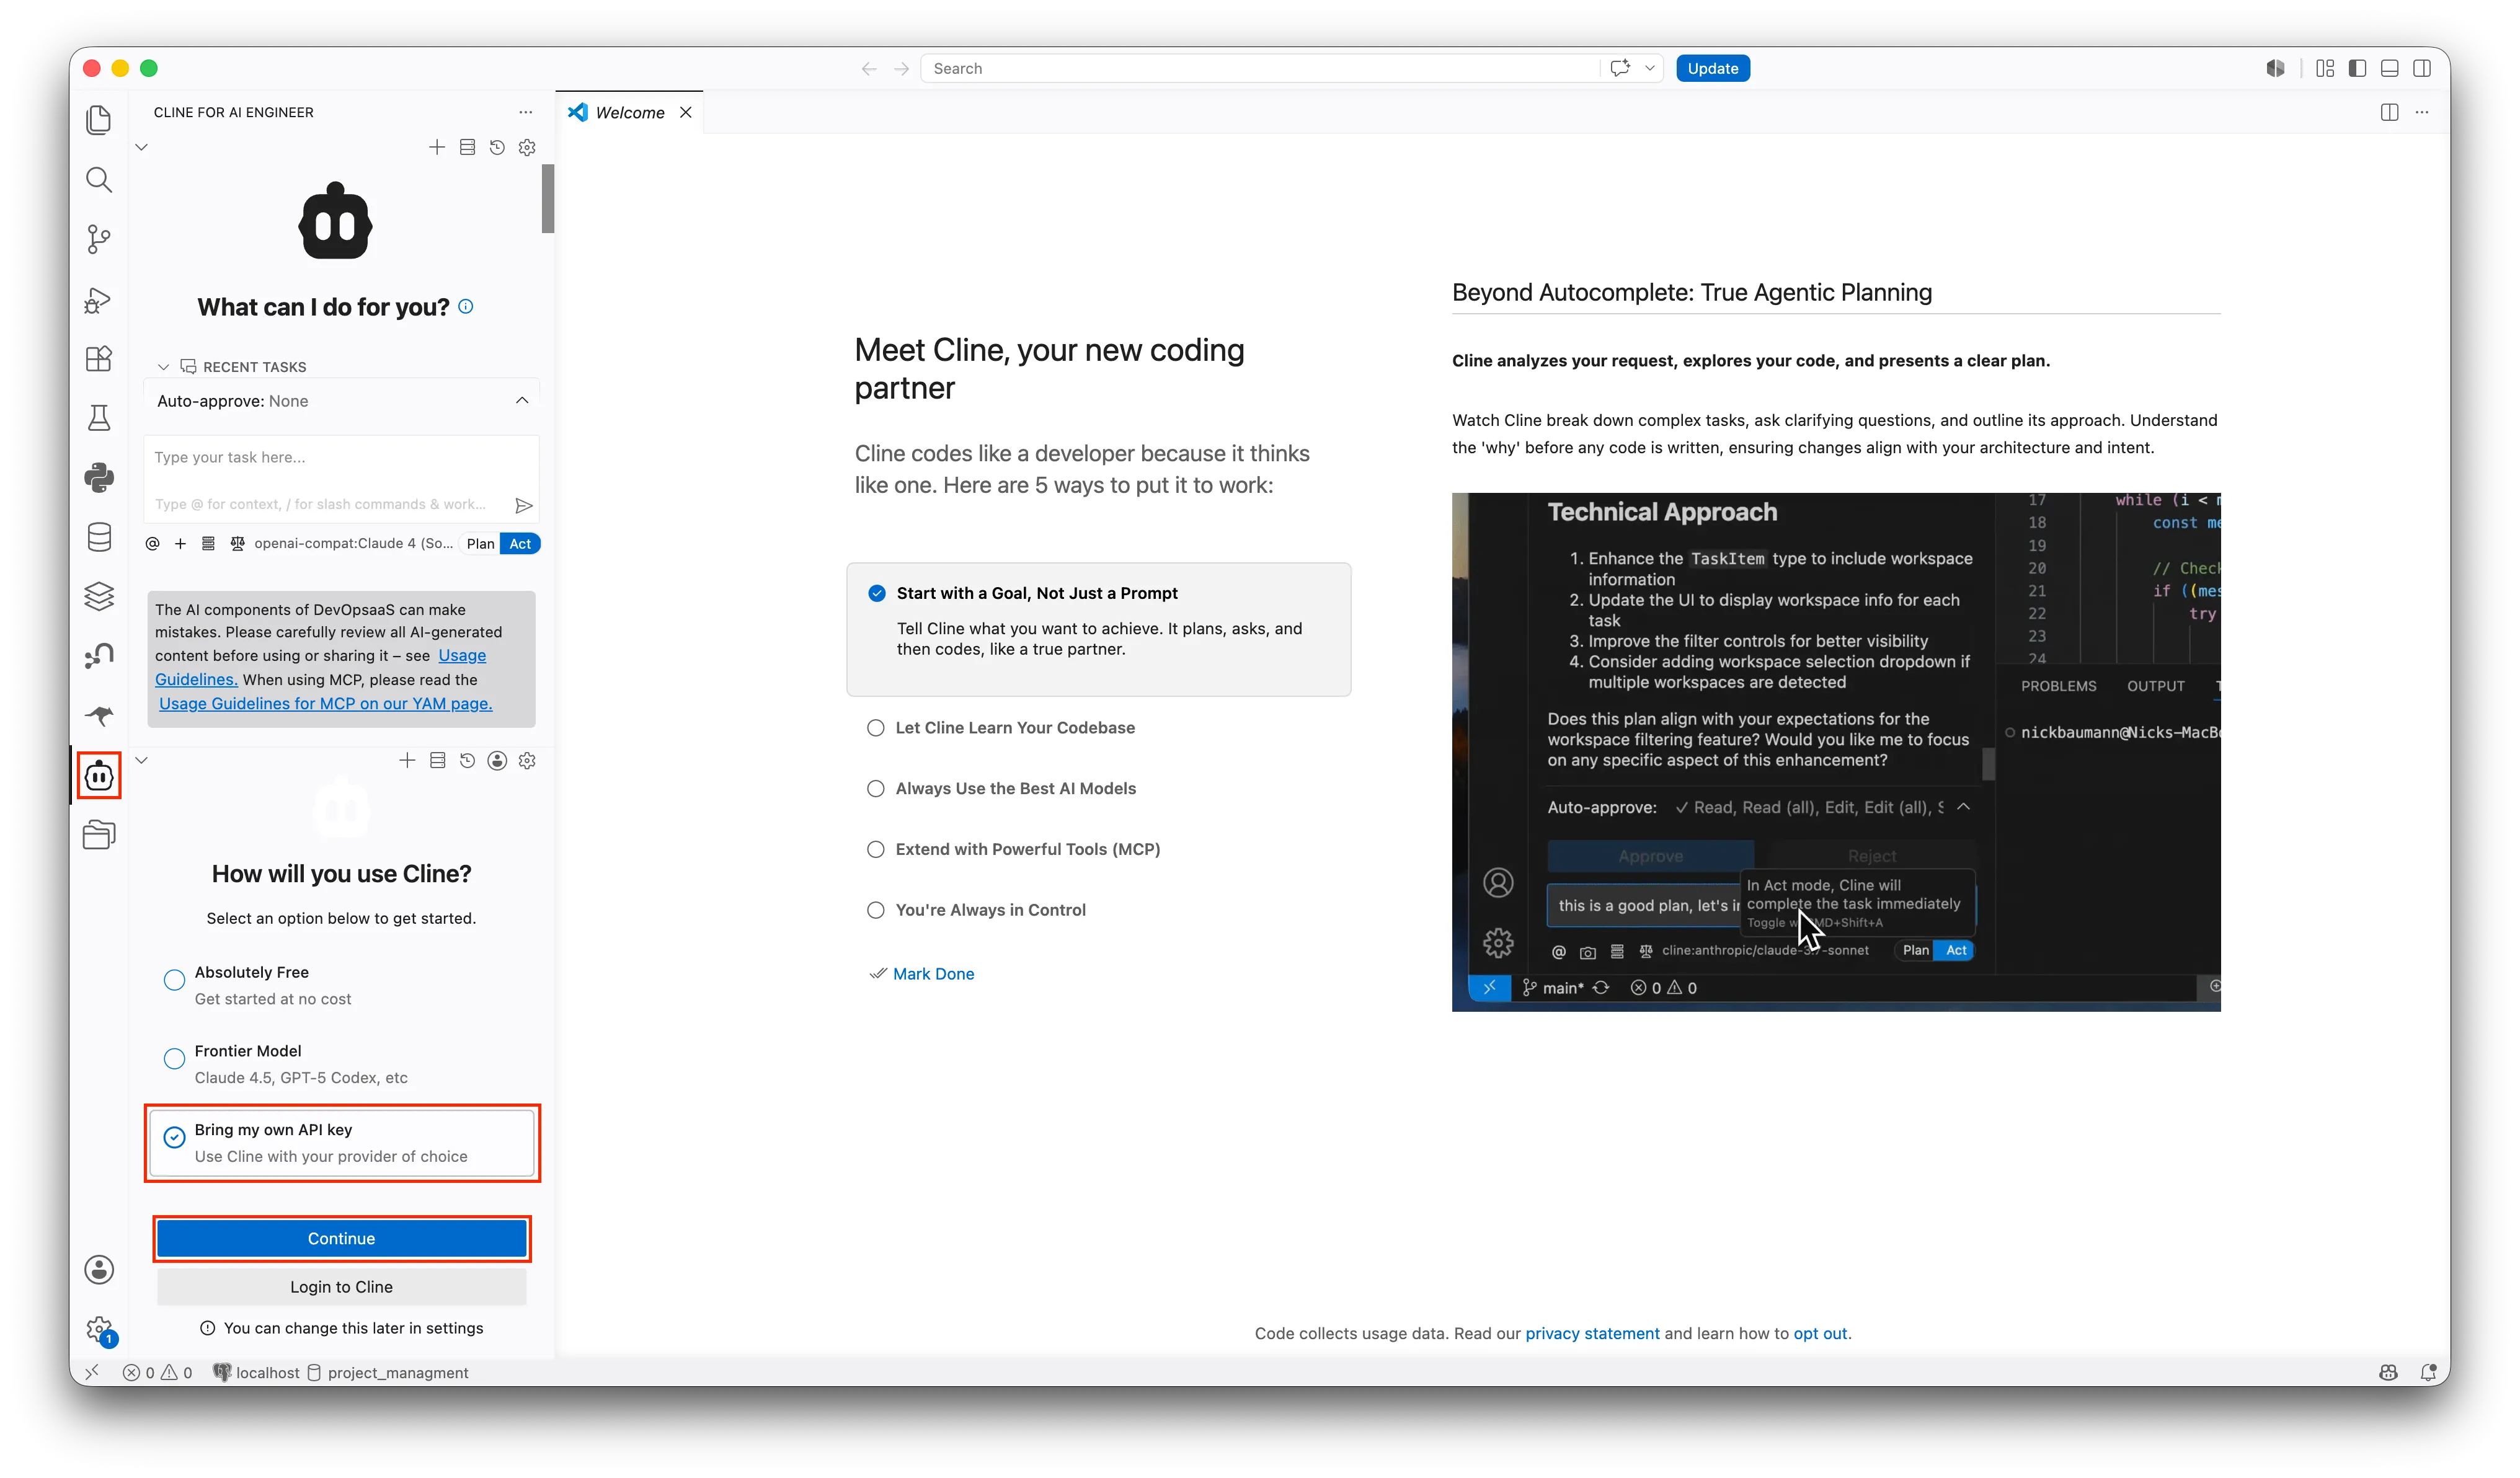Viewport: 2520px width, 1478px height.
Task: Switch to the Welcome tab
Action: [629, 113]
